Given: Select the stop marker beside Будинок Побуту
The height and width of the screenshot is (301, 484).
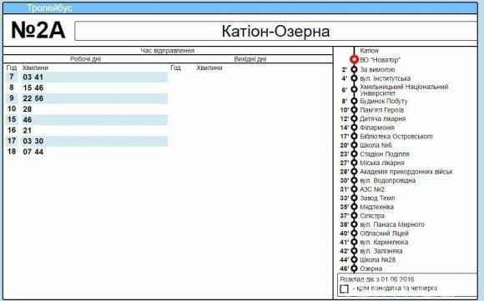Looking at the screenshot, I should (354, 101).
